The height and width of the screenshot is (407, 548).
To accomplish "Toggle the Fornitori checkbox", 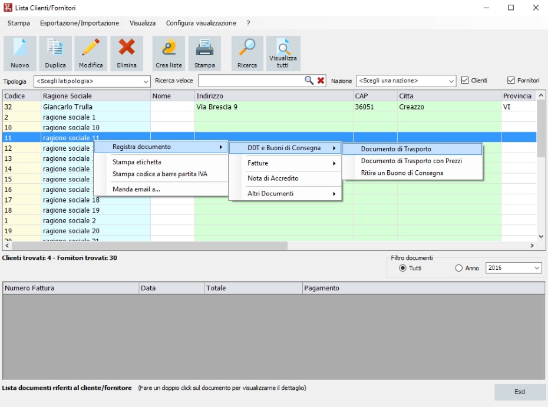I will pos(511,80).
